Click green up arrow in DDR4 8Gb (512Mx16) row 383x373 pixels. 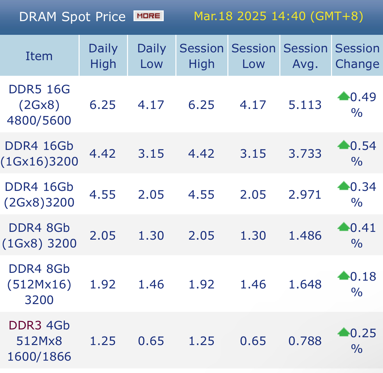(343, 276)
